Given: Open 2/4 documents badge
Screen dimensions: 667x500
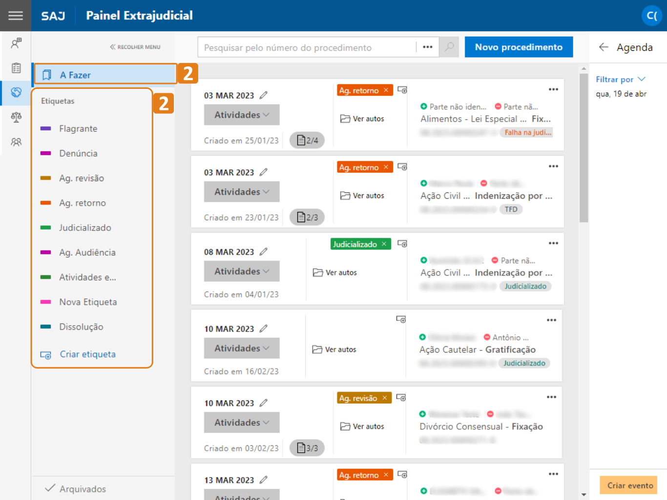Looking at the screenshot, I should [307, 140].
